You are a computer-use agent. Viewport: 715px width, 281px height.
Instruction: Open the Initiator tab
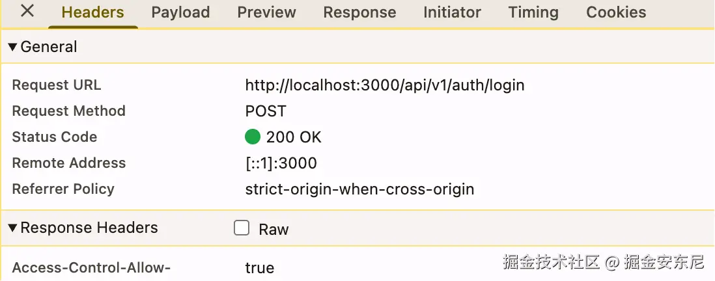[x=452, y=12]
